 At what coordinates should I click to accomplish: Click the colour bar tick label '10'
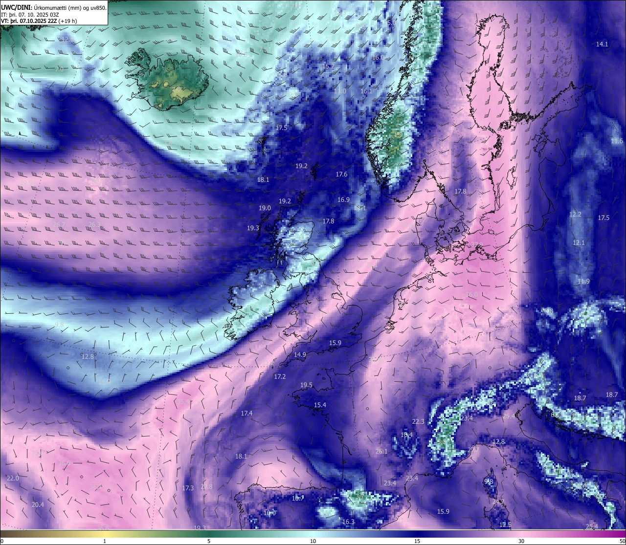tap(313, 541)
